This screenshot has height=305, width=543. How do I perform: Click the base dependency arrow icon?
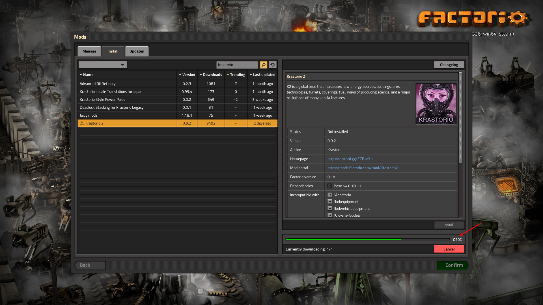pyautogui.click(x=330, y=186)
